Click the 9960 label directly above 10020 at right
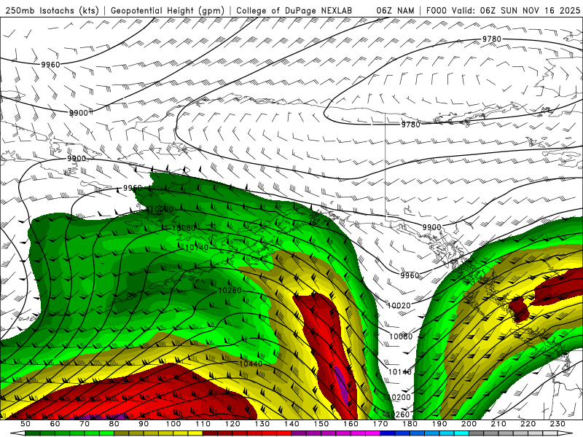The height and width of the screenshot is (437, 583). [410, 275]
